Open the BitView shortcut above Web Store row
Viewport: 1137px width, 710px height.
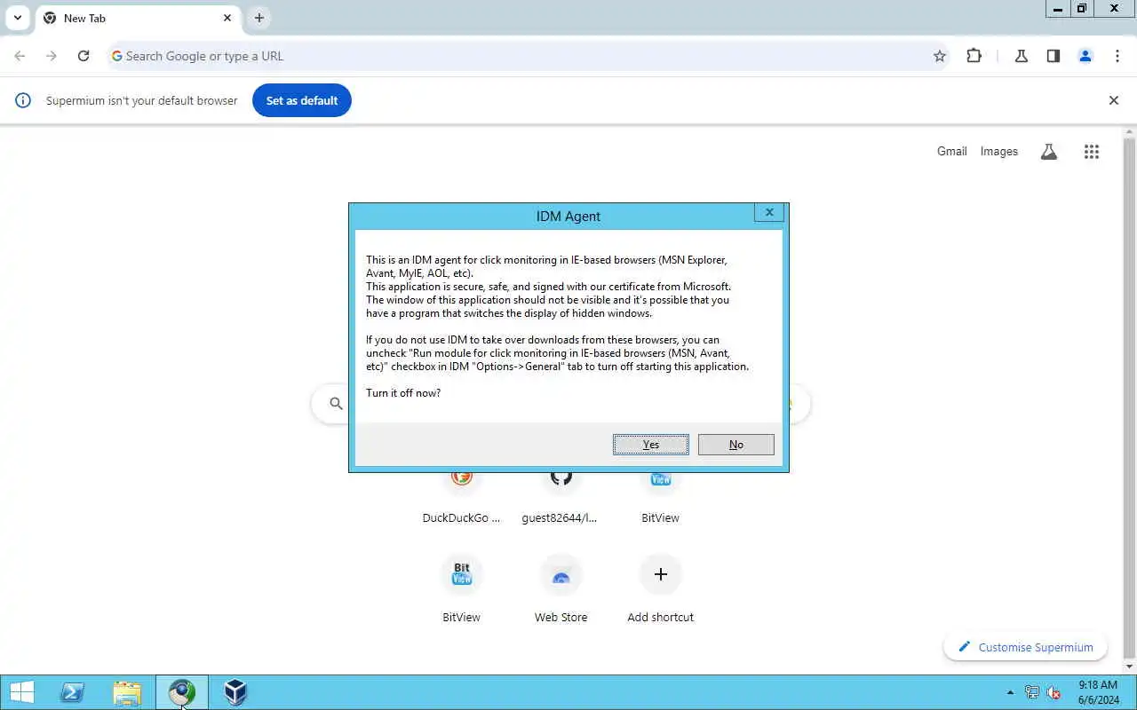coord(461,589)
